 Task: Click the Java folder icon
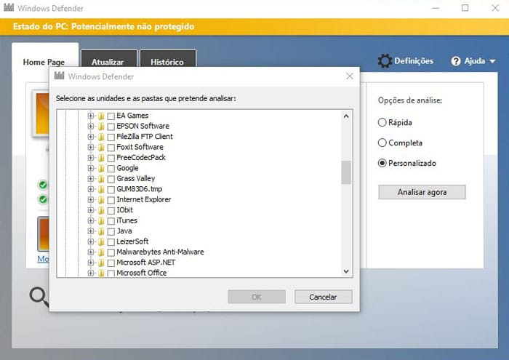pos(101,231)
